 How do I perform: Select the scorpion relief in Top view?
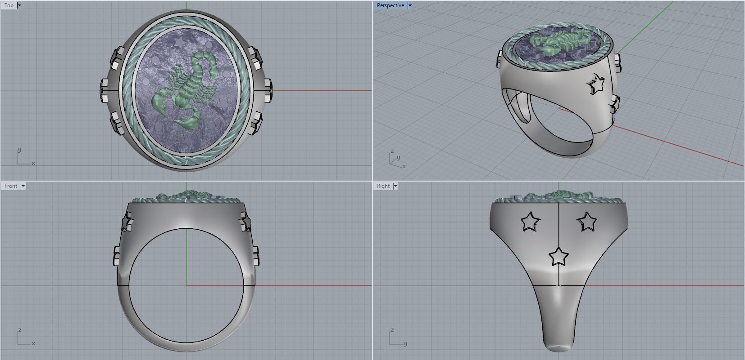[186, 91]
